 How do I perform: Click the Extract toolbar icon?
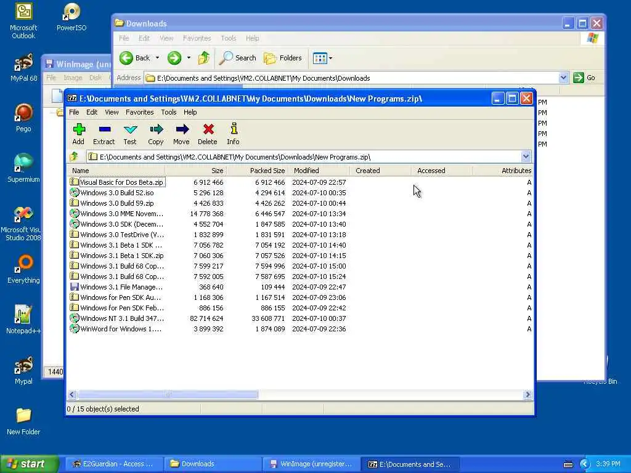(x=104, y=134)
